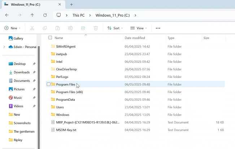Image resolution: width=235 pixels, height=149 pixels.
Task: Go back with the Back arrow
Action: [7, 15]
